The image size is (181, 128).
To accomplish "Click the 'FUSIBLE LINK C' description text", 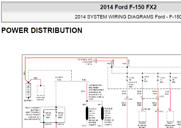I will (x=93, y=117).
